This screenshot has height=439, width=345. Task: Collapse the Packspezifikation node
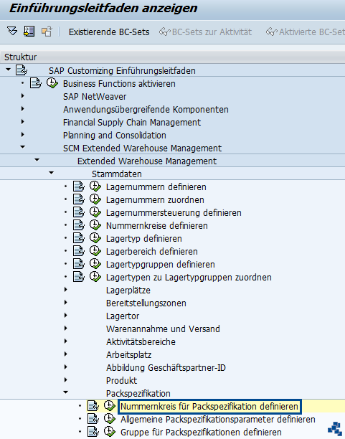pyautogui.click(x=65, y=392)
